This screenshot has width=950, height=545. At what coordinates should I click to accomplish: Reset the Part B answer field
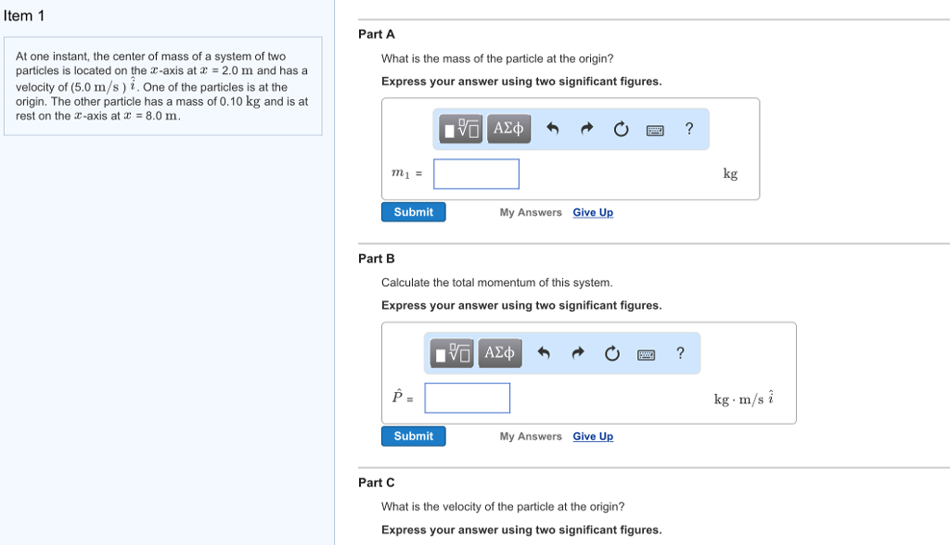(611, 353)
